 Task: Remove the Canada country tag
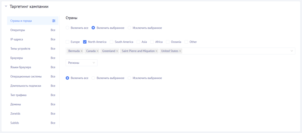(x=98, y=51)
